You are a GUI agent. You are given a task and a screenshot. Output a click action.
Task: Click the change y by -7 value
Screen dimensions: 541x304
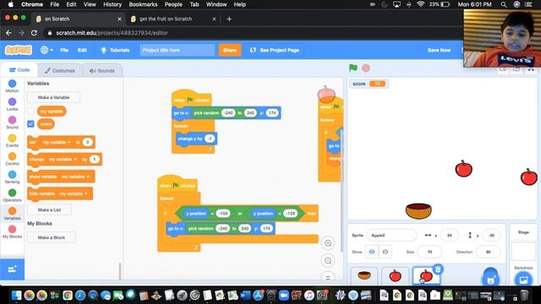click(210, 138)
